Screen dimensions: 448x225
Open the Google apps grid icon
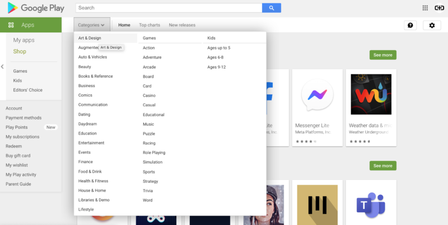425,8
